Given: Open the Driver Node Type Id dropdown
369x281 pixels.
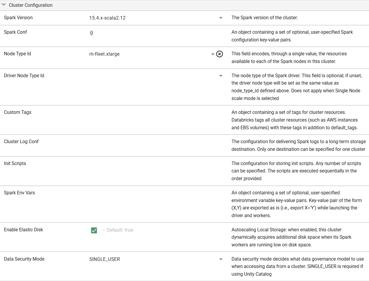Looking at the screenshot, I should point(221,76).
